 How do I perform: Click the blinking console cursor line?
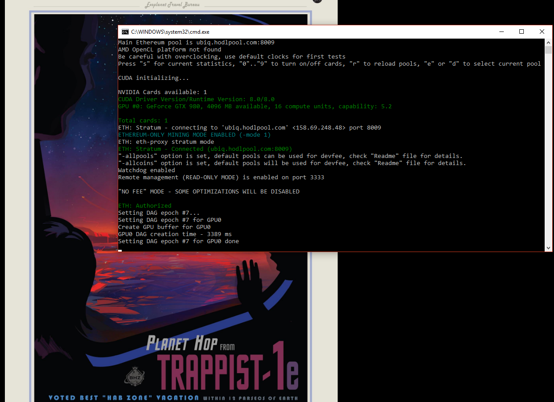(x=120, y=250)
